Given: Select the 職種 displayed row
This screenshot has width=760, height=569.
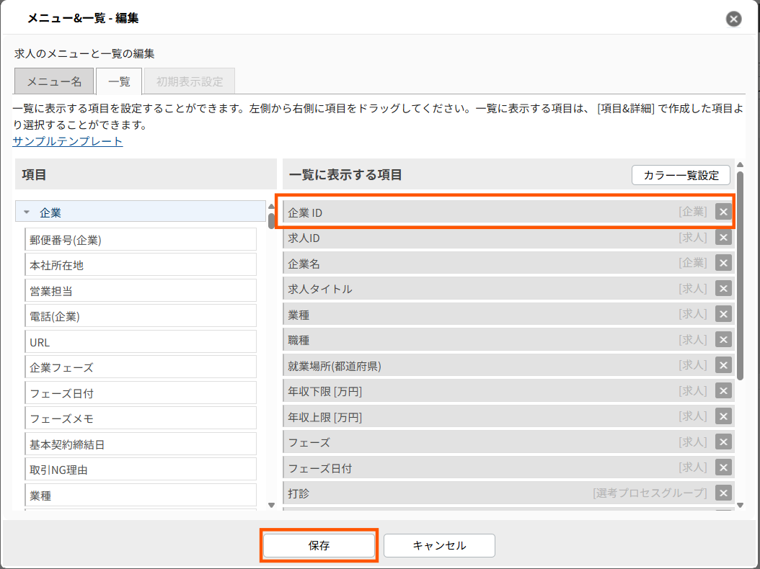Looking at the screenshot, I should 508,339.
